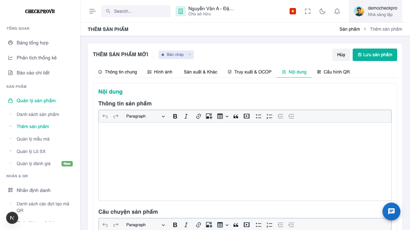Go to Danh sách sản phẩm
The width and height of the screenshot is (410, 230).
pos(38,114)
